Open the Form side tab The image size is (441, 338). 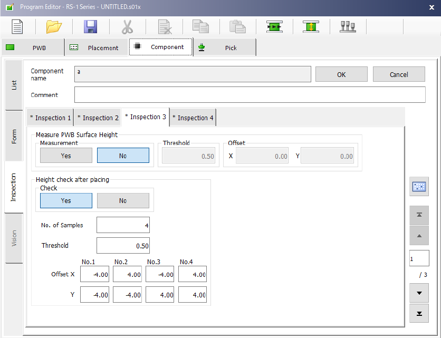click(14, 137)
